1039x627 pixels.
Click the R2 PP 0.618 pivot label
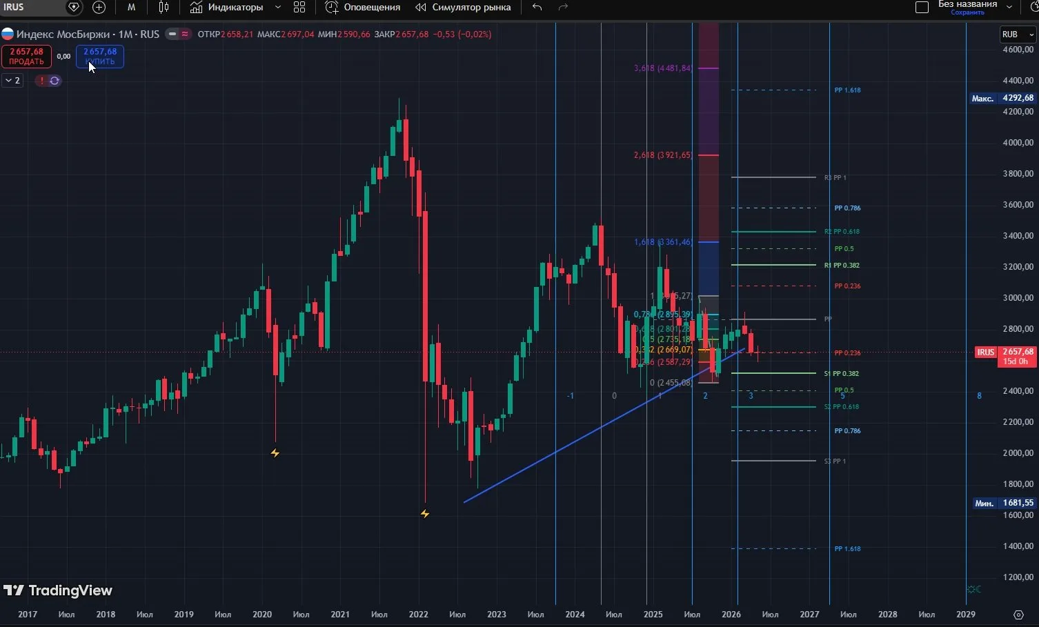(x=842, y=232)
